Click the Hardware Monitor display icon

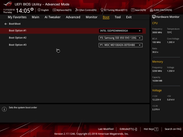tap(154, 17)
